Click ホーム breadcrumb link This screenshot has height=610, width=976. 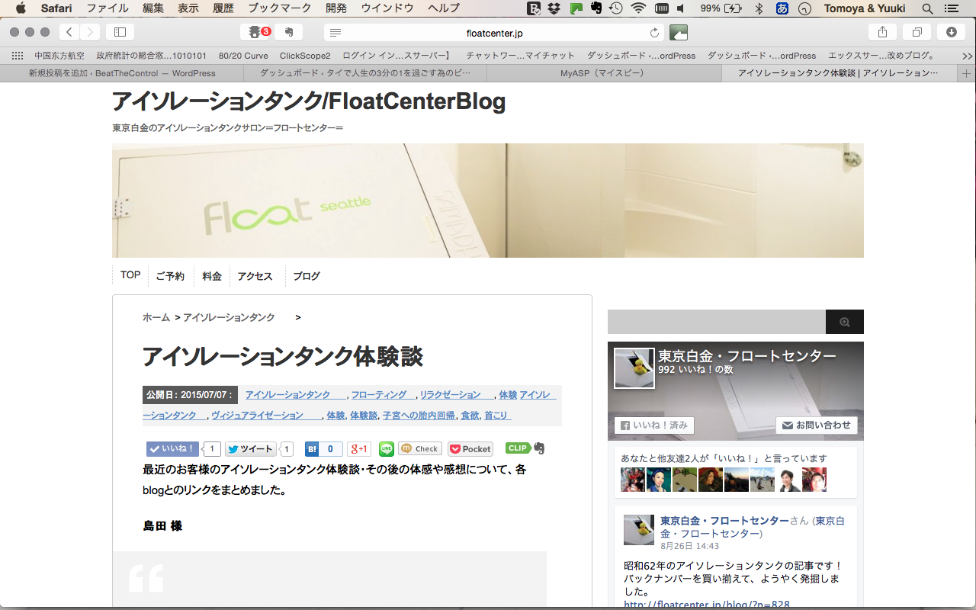tap(156, 317)
